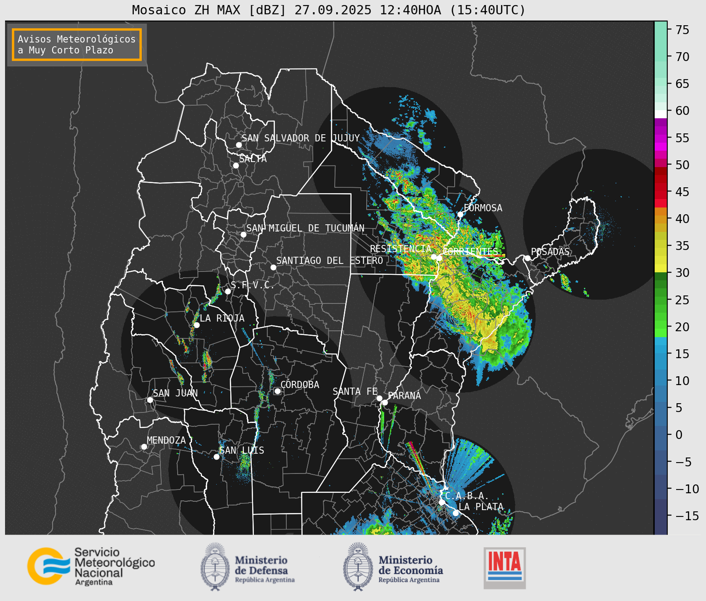Select the Posadas city marker dot
The width and height of the screenshot is (706, 601).
click(x=528, y=258)
